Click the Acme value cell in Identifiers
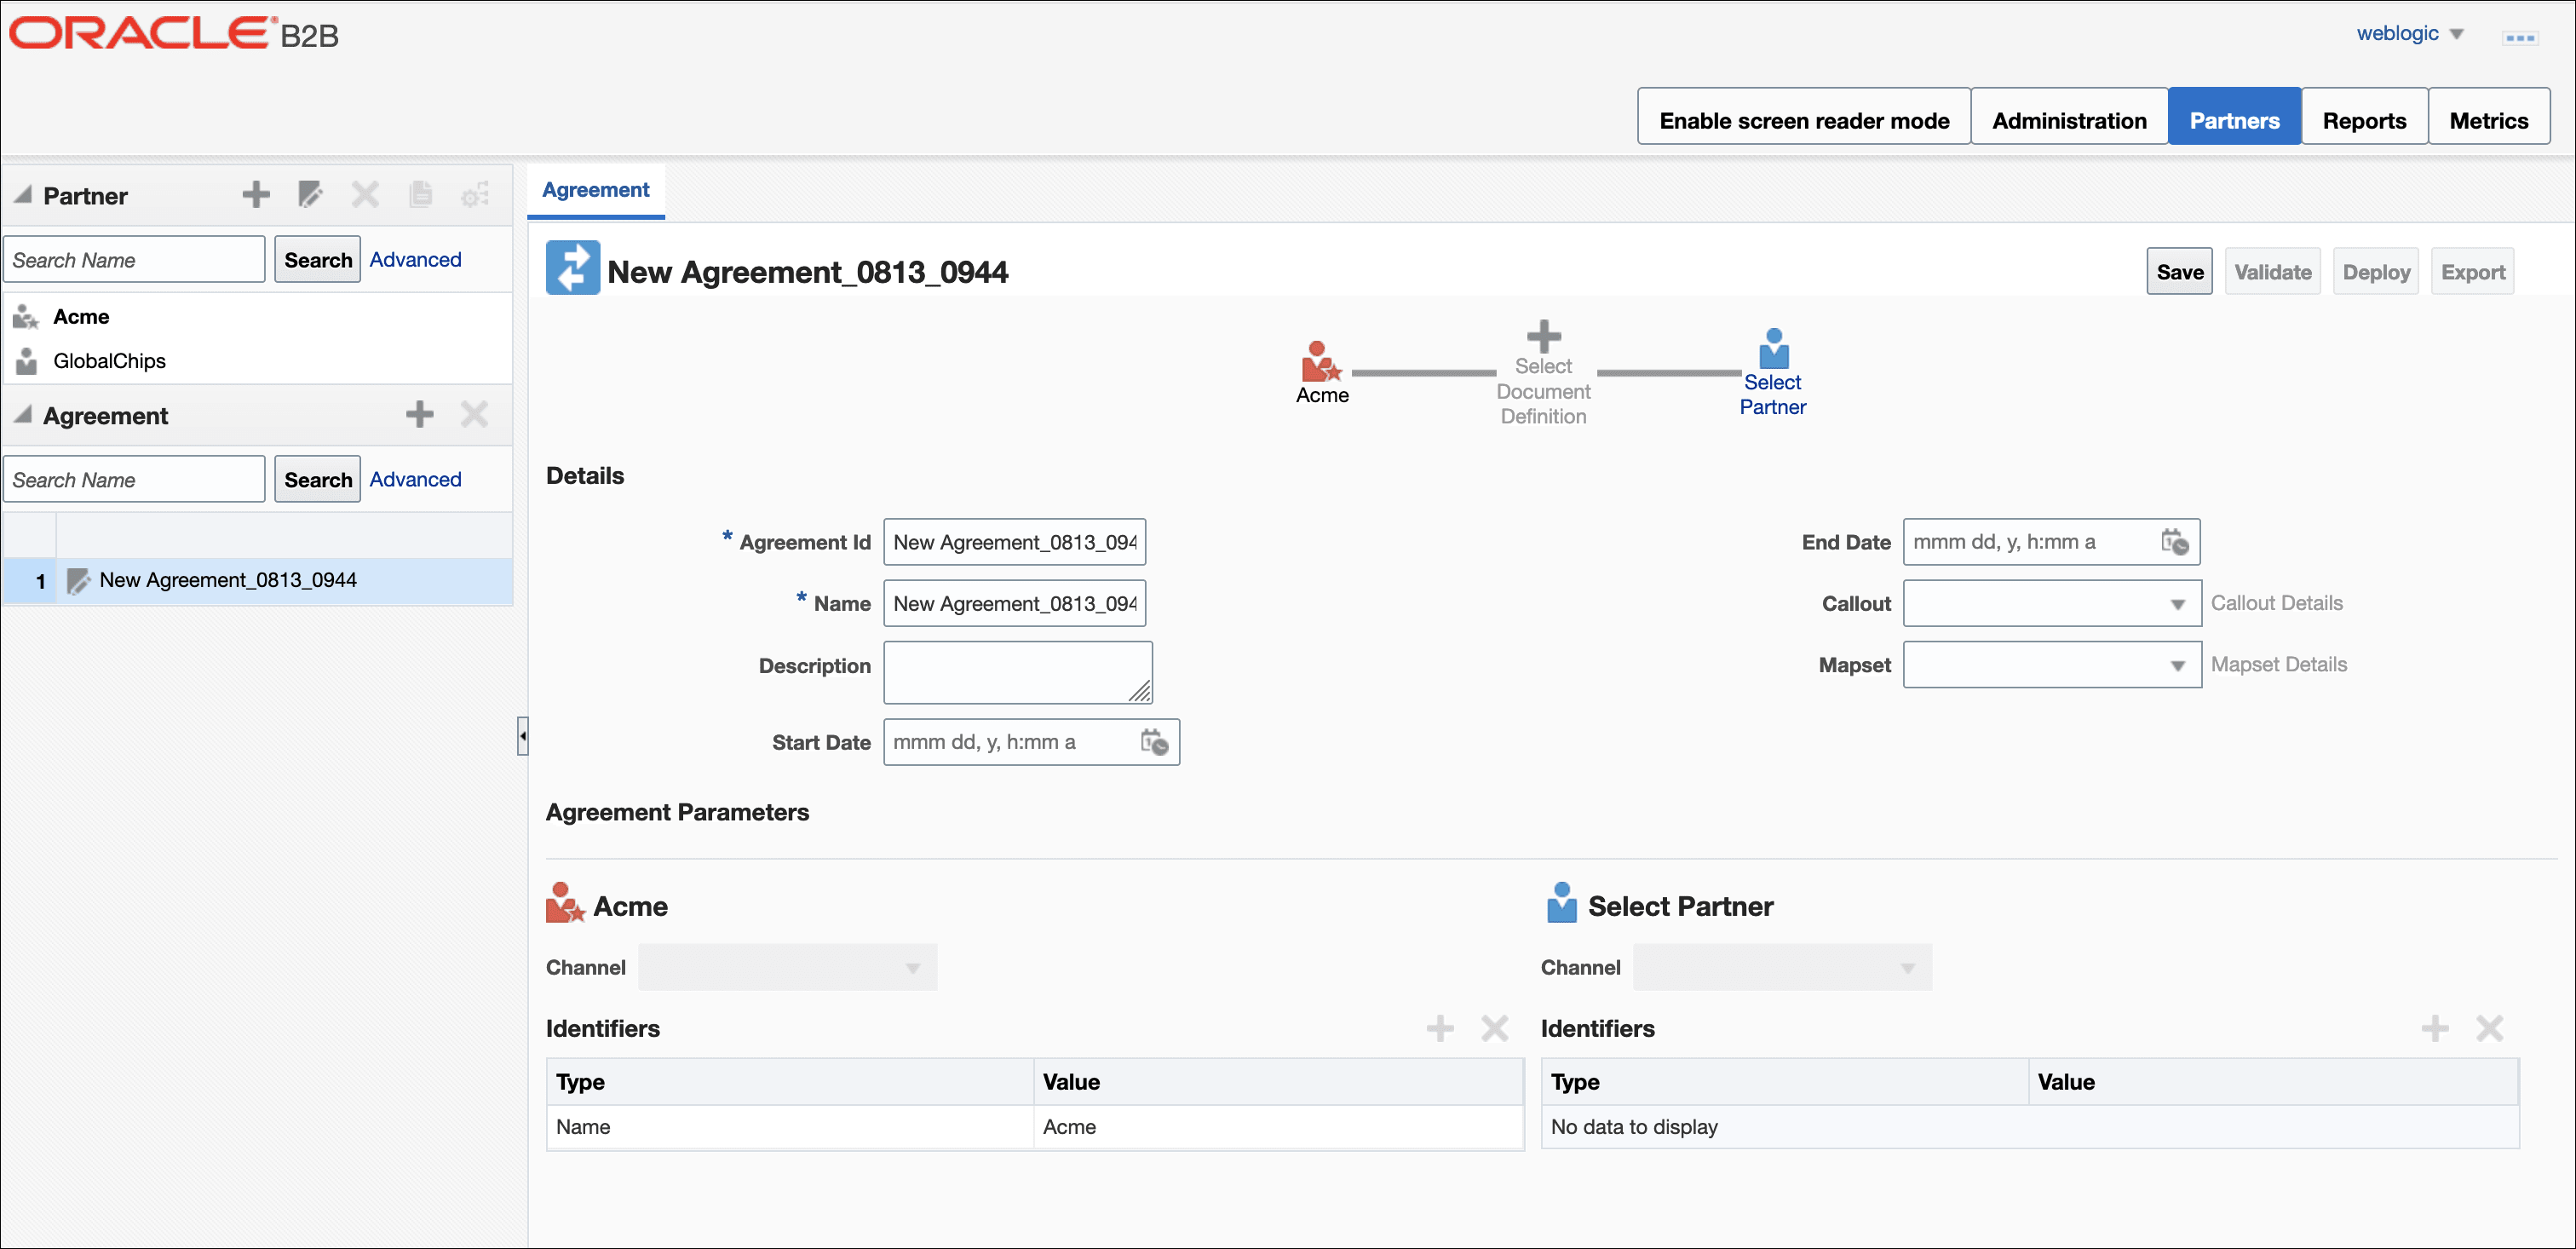This screenshot has height=1249, width=2576. 1278,1127
